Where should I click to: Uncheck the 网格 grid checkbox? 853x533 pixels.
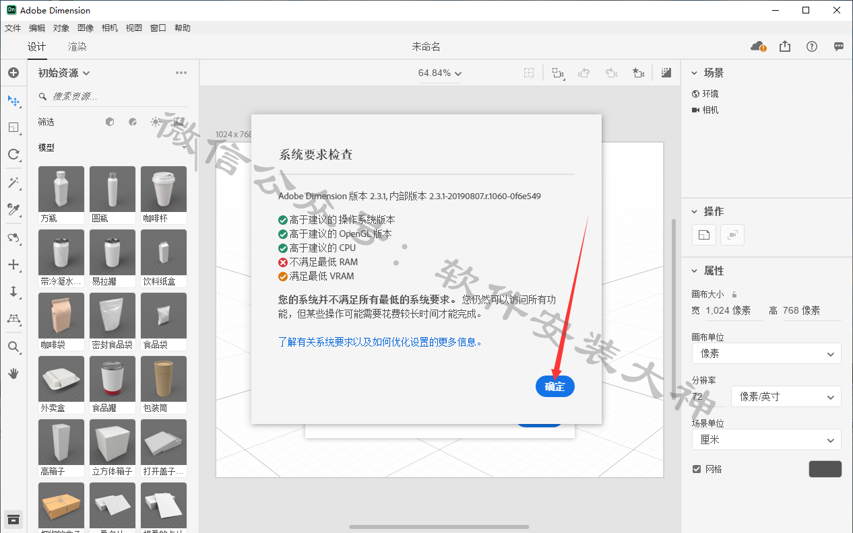point(697,469)
